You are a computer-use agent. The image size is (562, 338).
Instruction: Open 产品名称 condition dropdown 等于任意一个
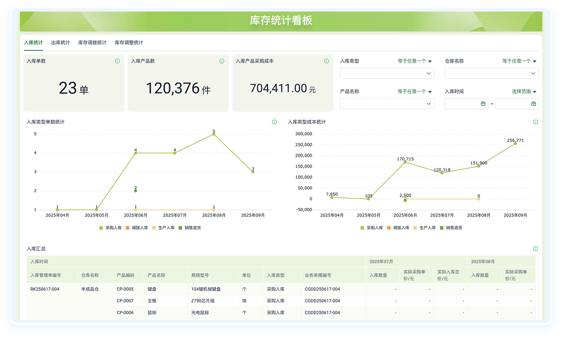pyautogui.click(x=415, y=92)
